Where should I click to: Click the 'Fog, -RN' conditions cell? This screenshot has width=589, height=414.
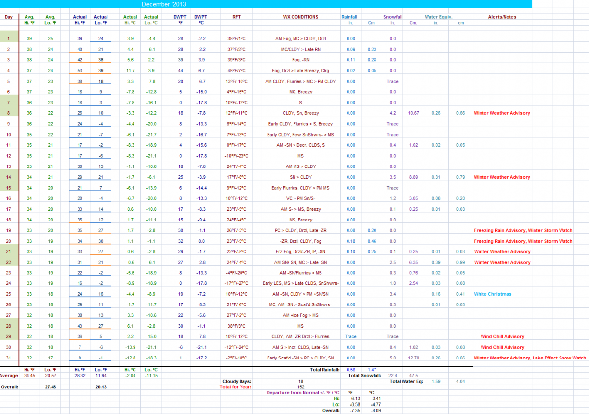(x=300, y=60)
